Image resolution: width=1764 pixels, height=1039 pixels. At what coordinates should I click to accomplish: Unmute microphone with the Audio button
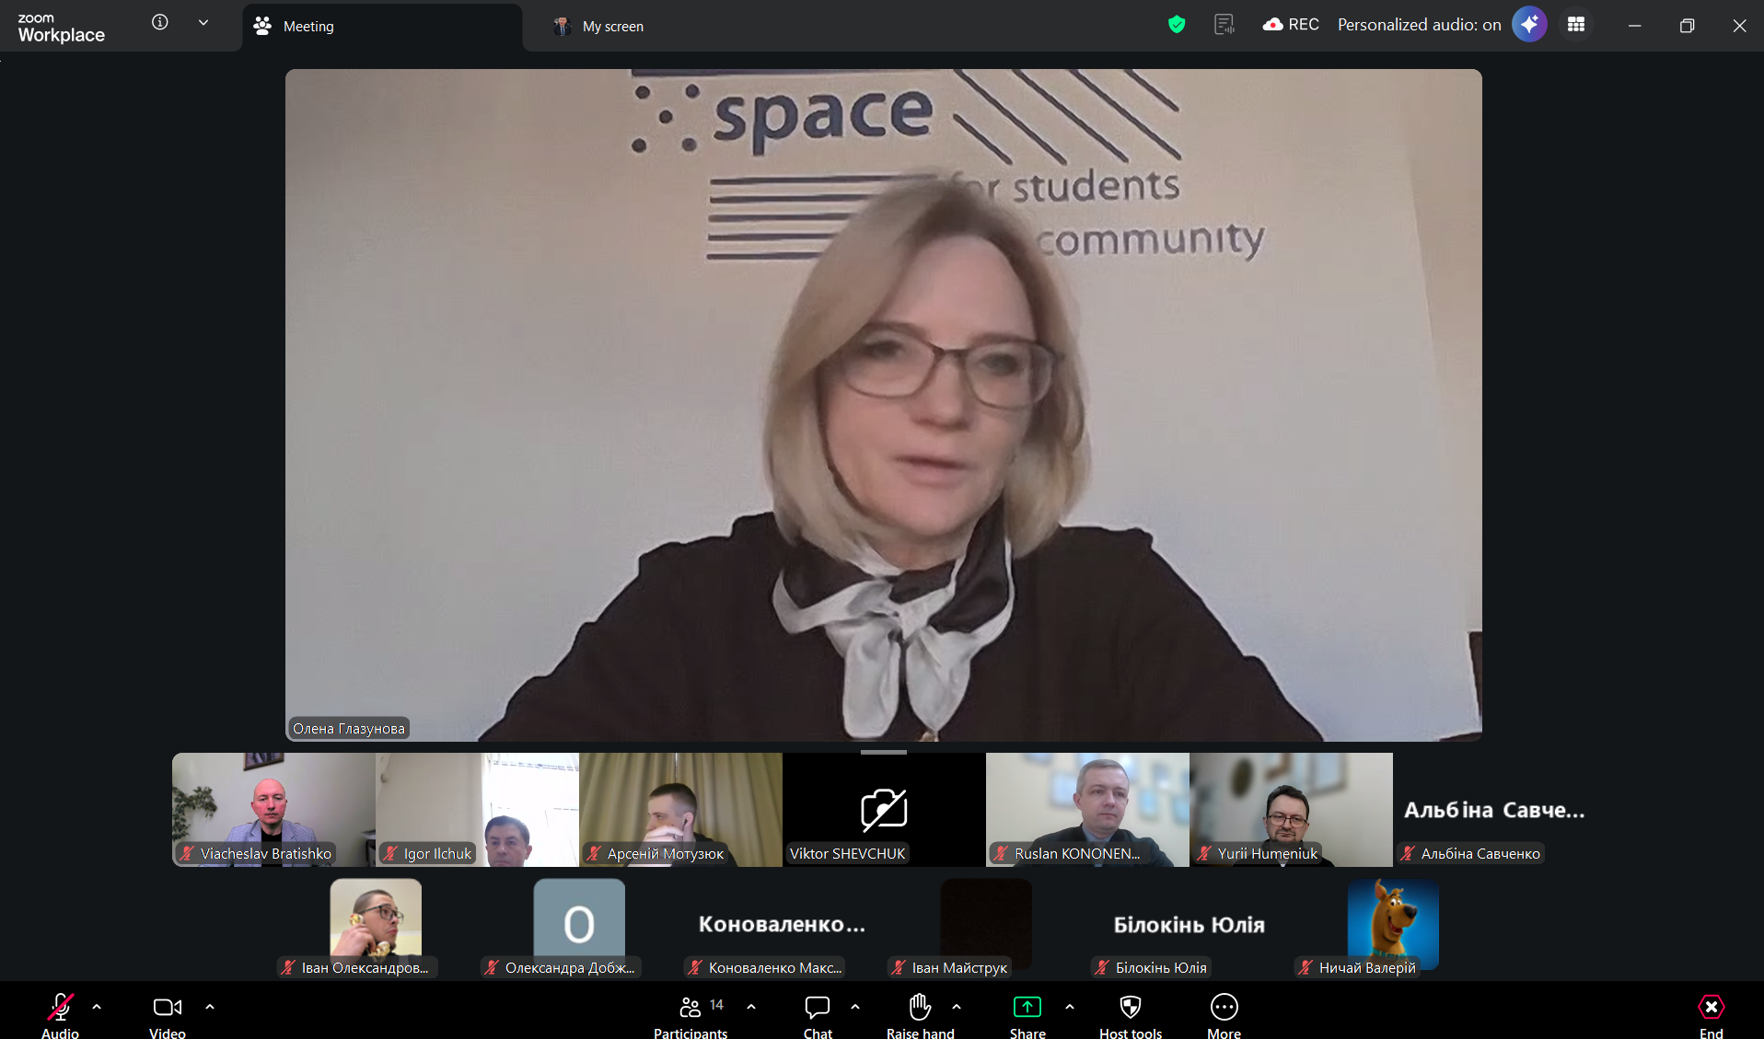tap(60, 1015)
